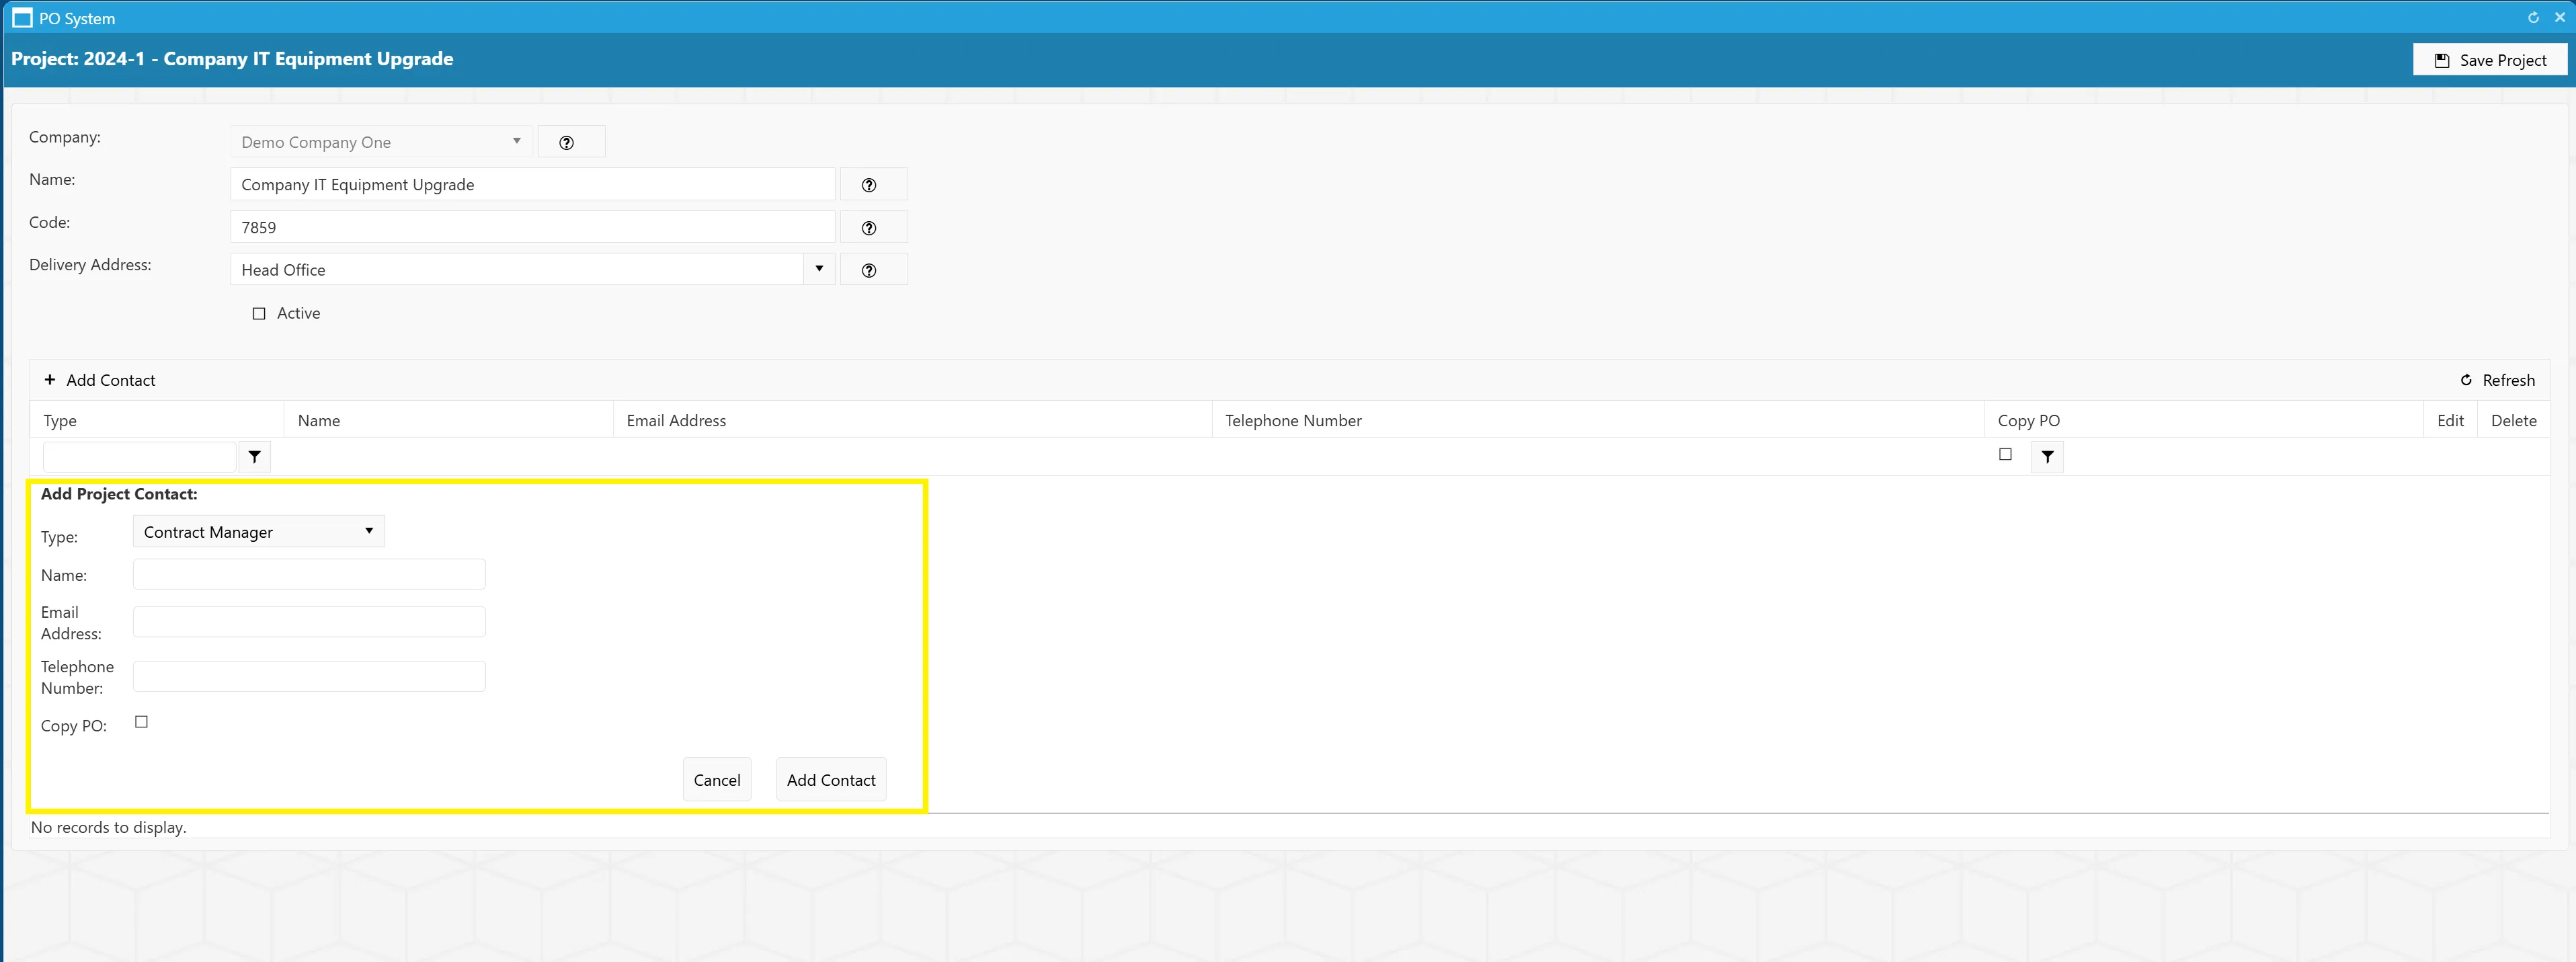Click the refresh icon in title bar
The image size is (2576, 962).
(2533, 17)
